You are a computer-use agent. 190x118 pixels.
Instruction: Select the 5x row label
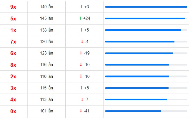13,18
